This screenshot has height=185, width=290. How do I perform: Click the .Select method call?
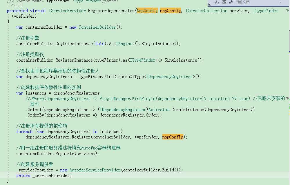[x=35, y=110]
